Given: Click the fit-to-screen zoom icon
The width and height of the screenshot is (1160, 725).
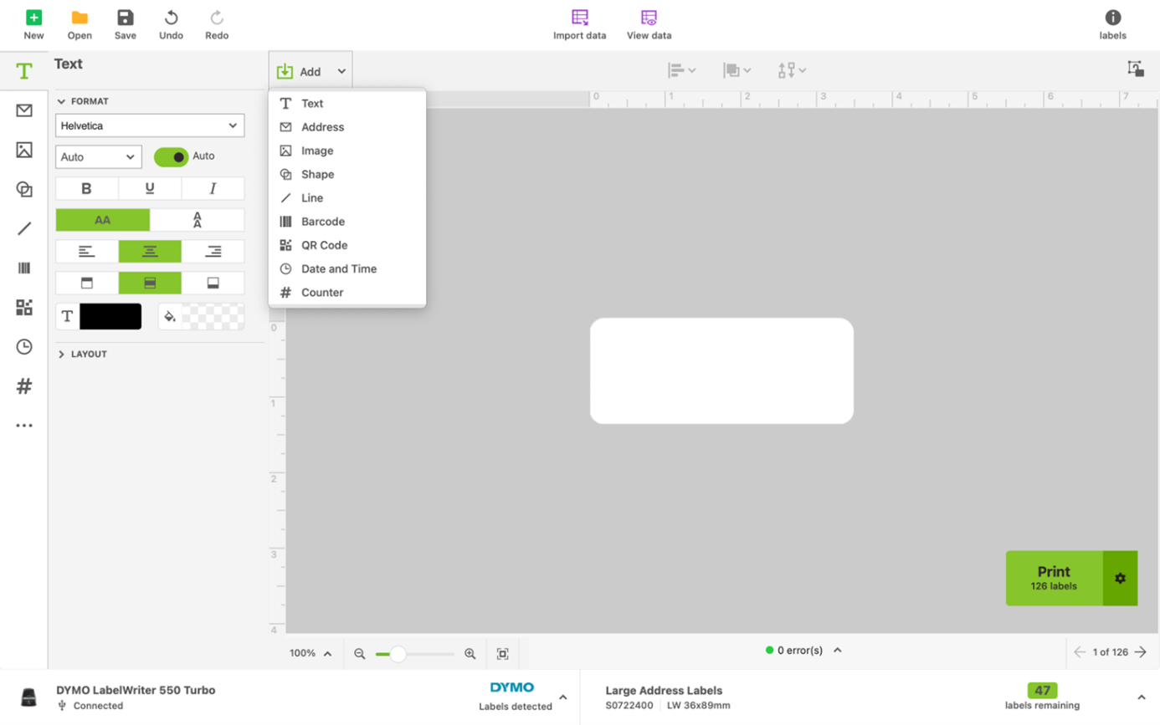Looking at the screenshot, I should tap(502, 653).
